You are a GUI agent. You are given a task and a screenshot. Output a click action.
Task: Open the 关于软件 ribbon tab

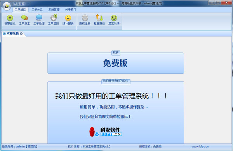pos(71,10)
